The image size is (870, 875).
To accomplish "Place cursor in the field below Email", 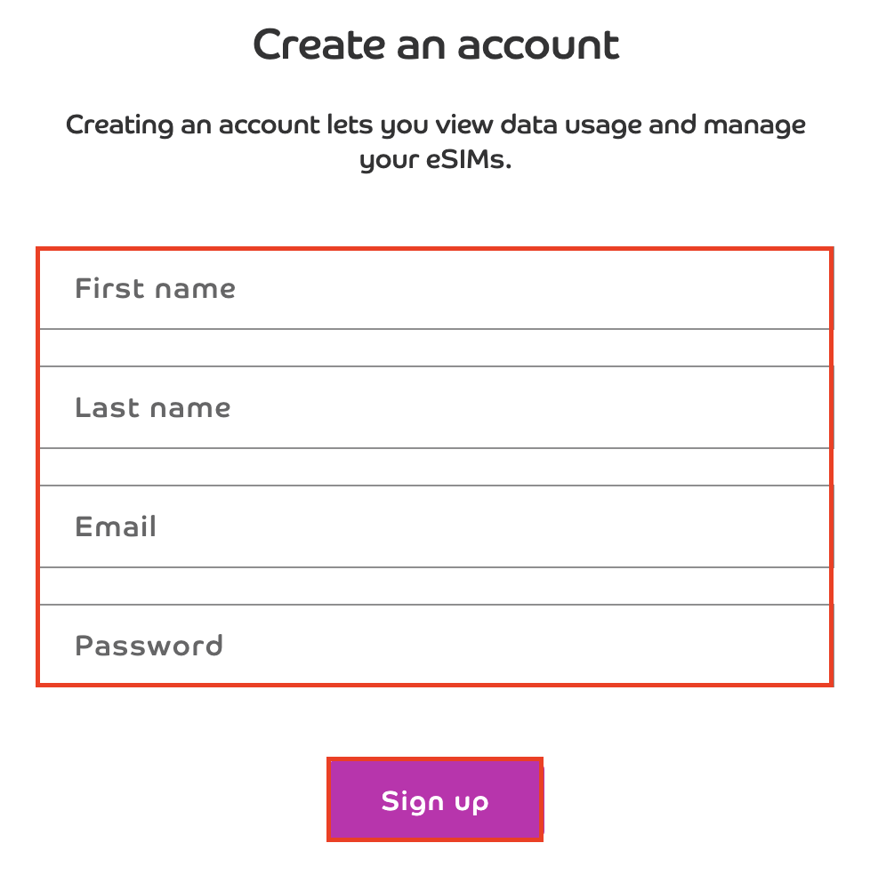I will coord(434,646).
